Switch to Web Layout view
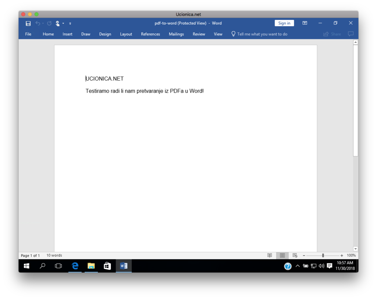This screenshot has width=377, height=299. click(x=295, y=255)
